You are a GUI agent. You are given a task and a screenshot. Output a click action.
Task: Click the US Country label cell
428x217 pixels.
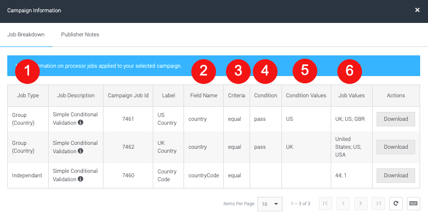point(168,119)
